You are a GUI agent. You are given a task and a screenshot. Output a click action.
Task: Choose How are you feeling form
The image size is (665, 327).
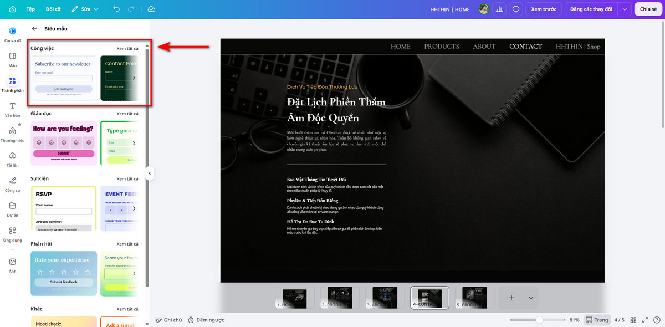point(64,143)
